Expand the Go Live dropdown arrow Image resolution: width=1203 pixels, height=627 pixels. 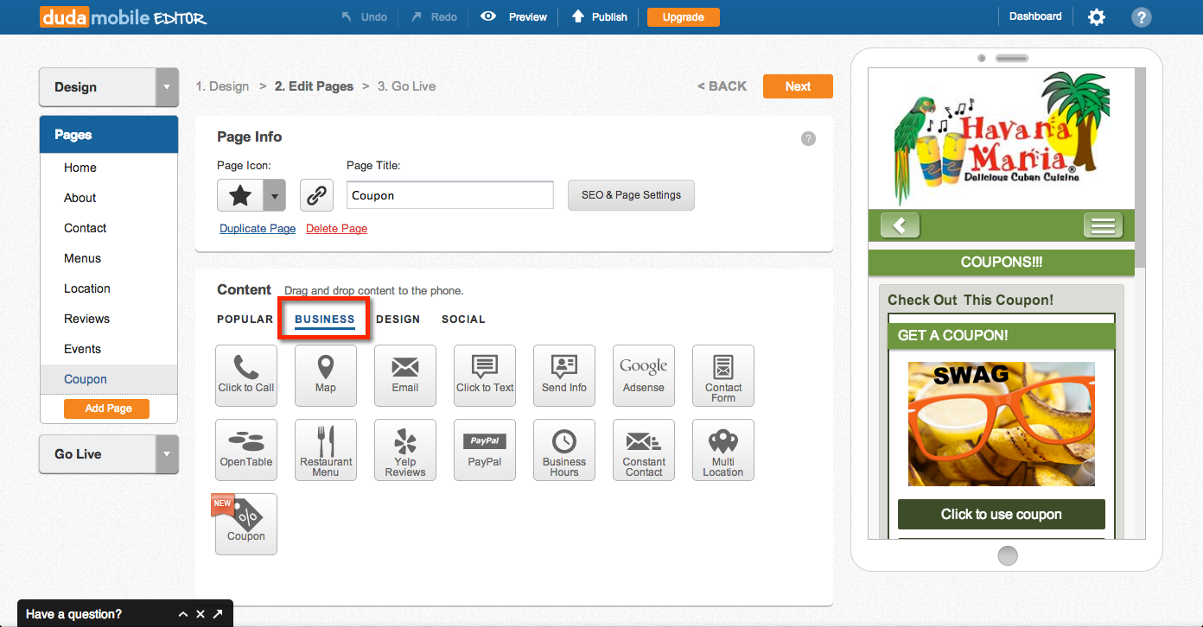(x=167, y=454)
